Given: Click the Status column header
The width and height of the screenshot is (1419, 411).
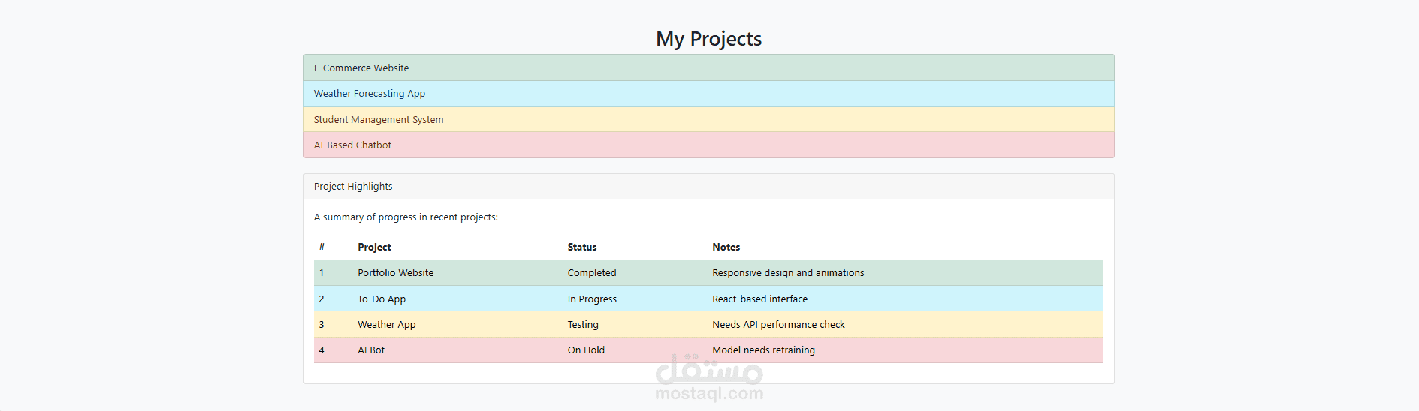Looking at the screenshot, I should [x=582, y=247].
